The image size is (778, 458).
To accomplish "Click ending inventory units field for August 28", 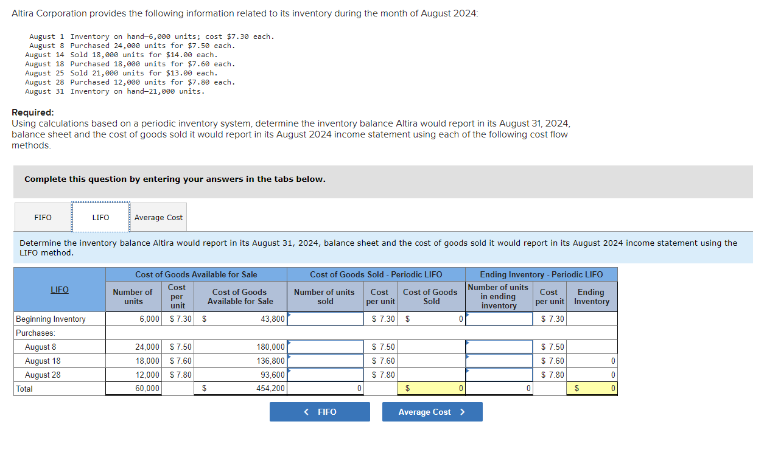I will 499,375.
